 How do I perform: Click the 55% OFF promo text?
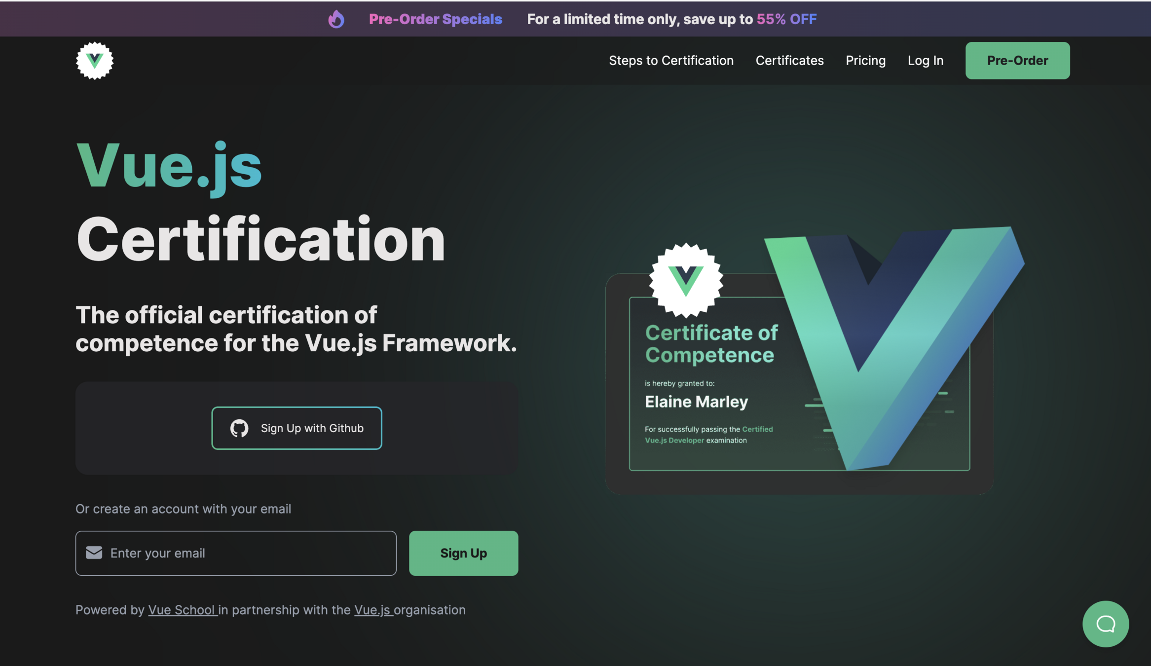[x=786, y=19]
